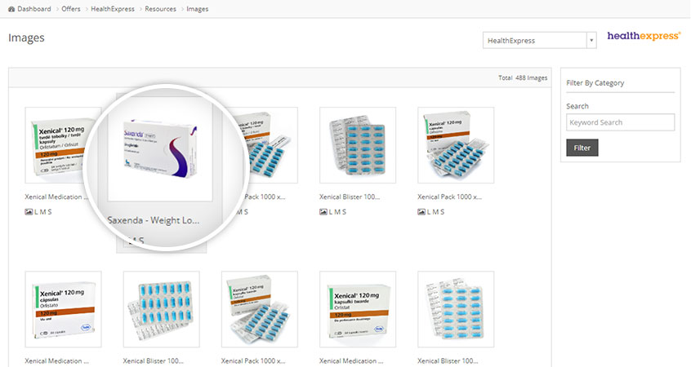Click the Filter By Category heading
Image resolution: width=691 pixels, height=367 pixels.
[x=595, y=82]
